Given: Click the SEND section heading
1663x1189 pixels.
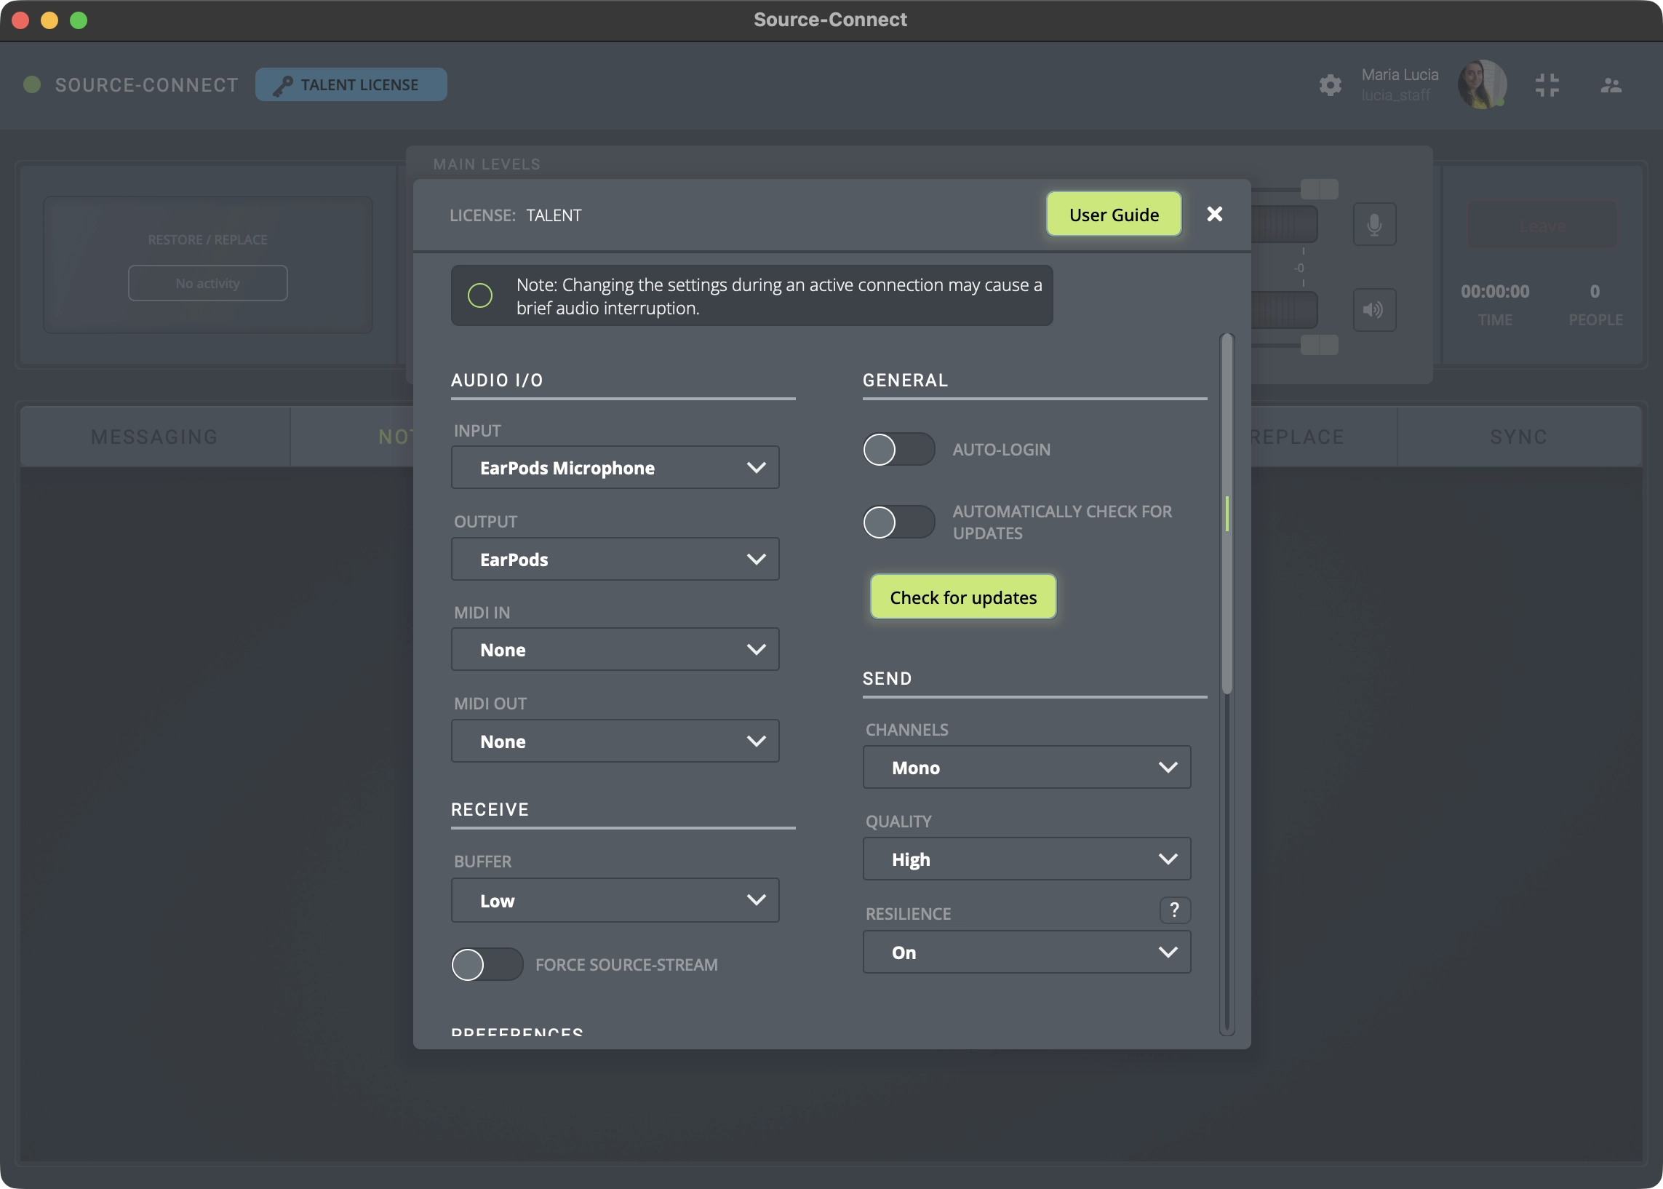Looking at the screenshot, I should (887, 678).
